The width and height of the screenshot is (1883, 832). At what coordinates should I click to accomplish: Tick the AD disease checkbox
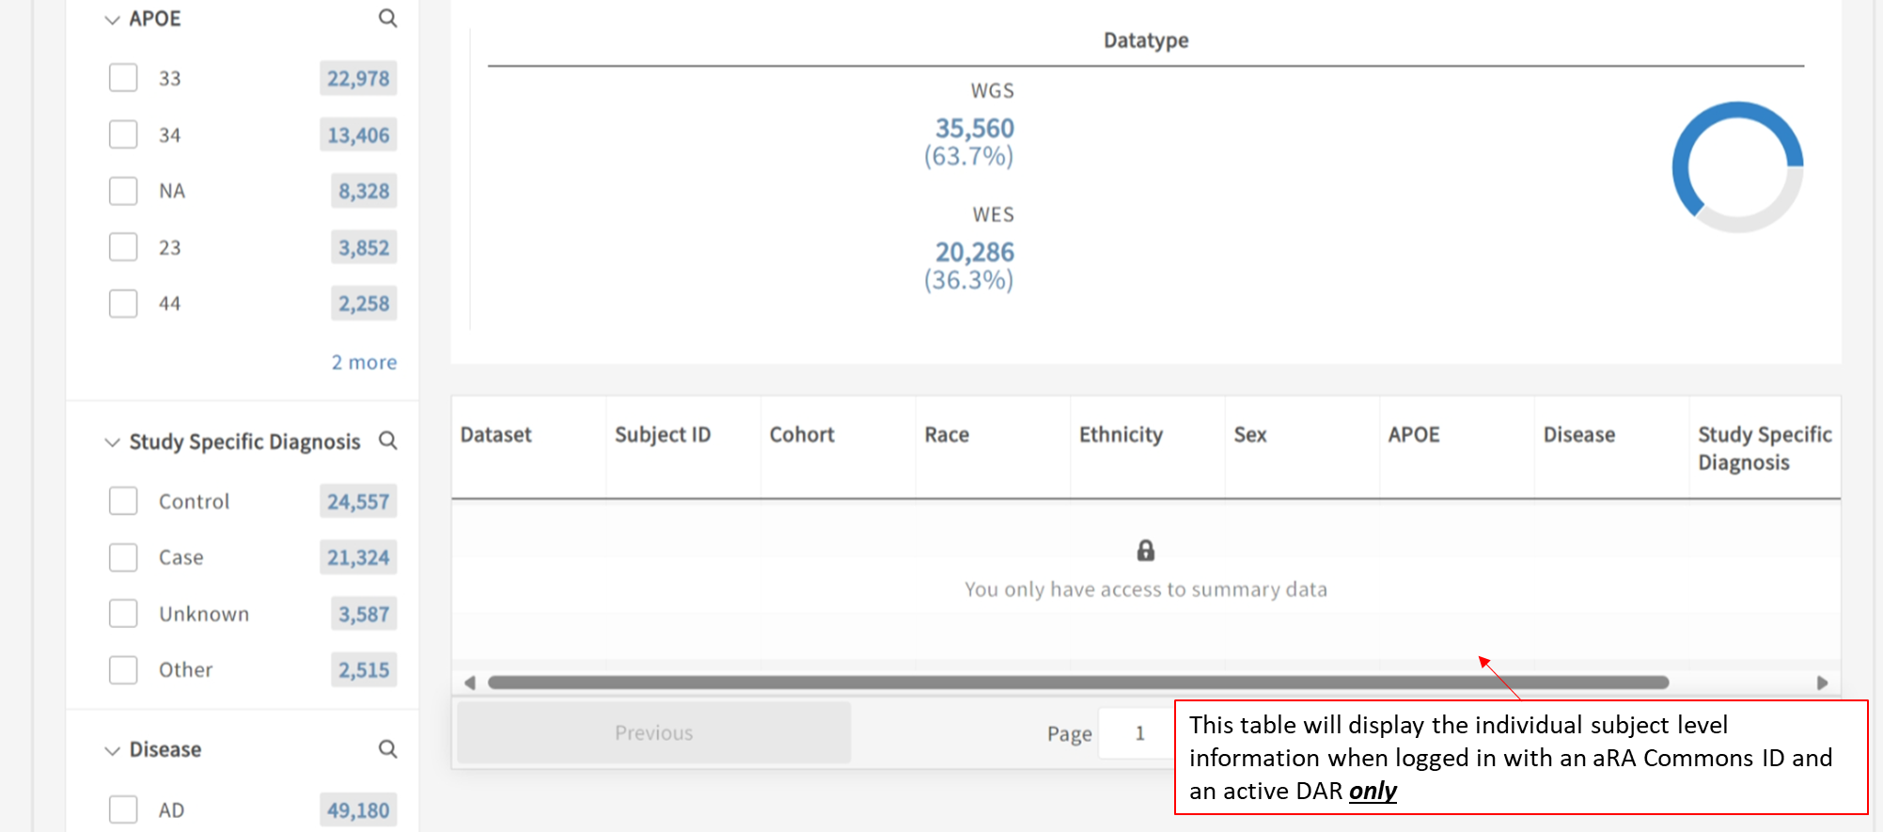(123, 809)
